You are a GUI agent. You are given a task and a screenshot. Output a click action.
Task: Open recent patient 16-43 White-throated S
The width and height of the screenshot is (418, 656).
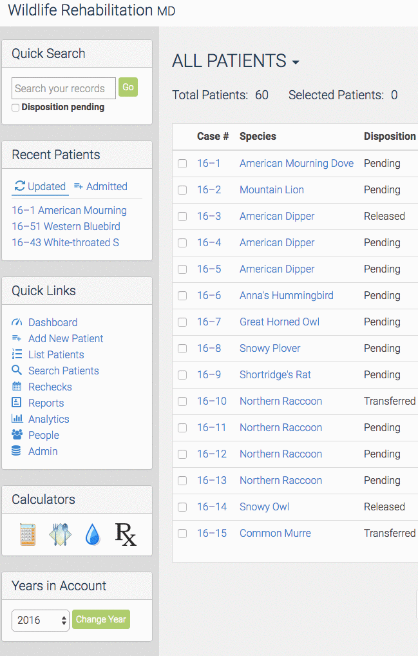tap(65, 243)
